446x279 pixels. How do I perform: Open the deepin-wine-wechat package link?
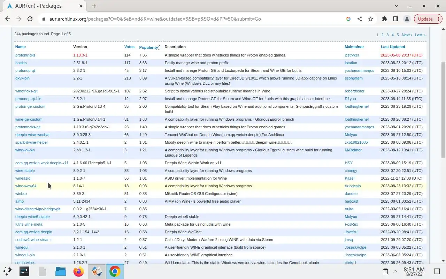(x=32, y=135)
